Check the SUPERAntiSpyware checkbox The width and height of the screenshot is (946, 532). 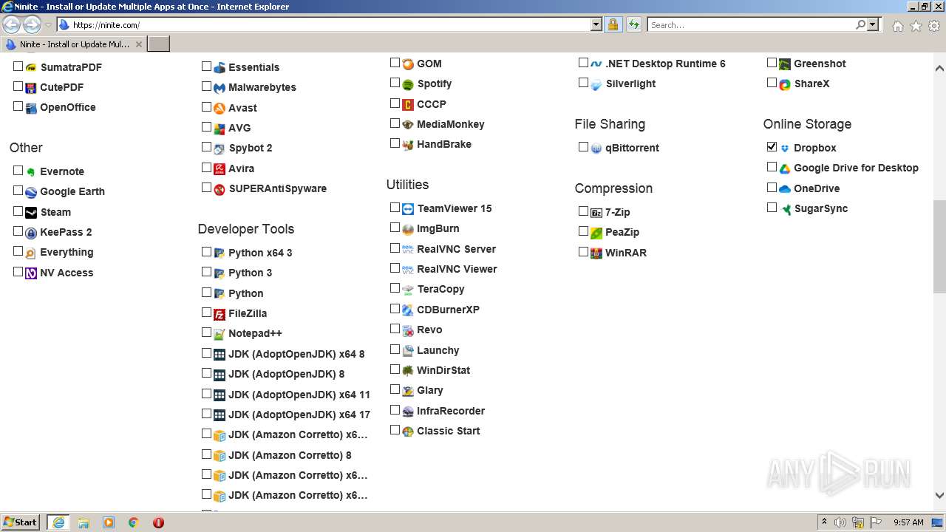click(206, 188)
